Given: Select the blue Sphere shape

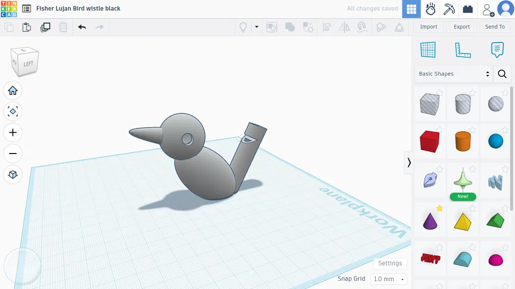Looking at the screenshot, I should 496,141.
